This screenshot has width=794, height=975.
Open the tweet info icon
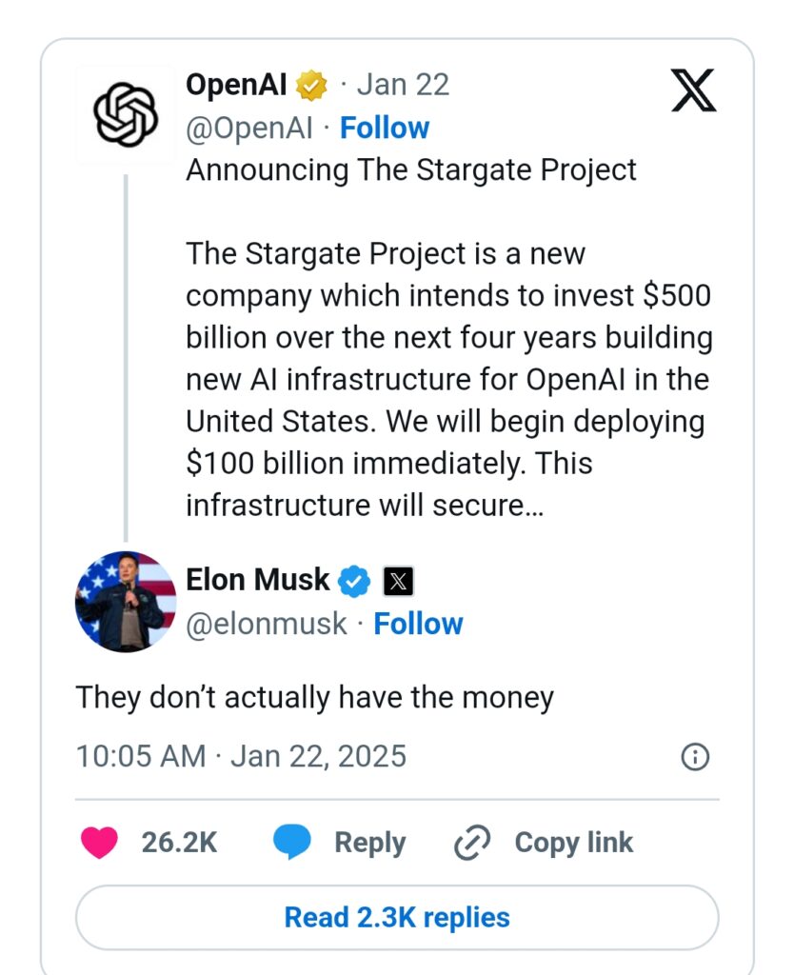[x=695, y=757]
